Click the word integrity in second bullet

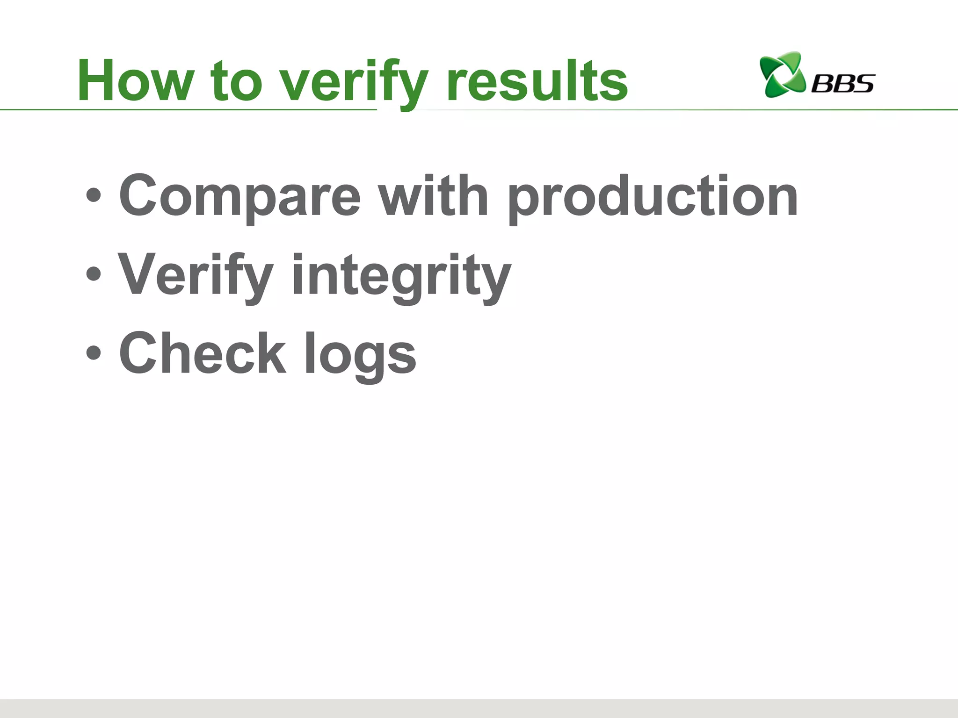coord(401,278)
